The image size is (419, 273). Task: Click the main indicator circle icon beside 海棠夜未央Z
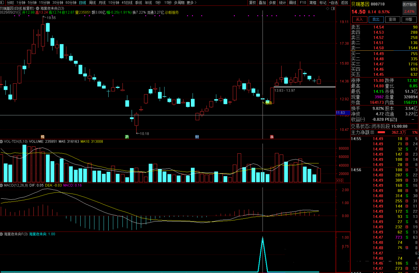[38, 8]
